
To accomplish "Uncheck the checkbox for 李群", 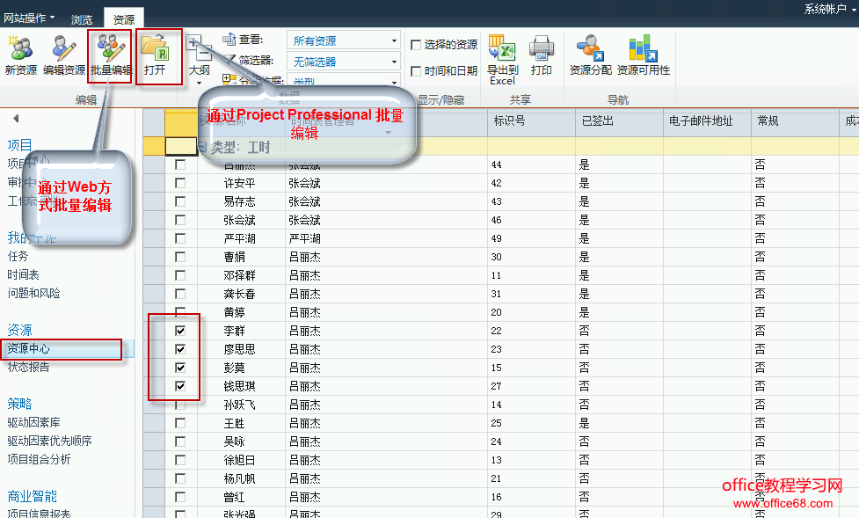I will coord(180,331).
